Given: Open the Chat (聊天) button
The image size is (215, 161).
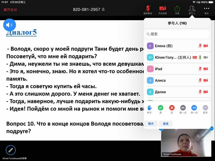Looking at the screenshot, I should click(x=152, y=124).
